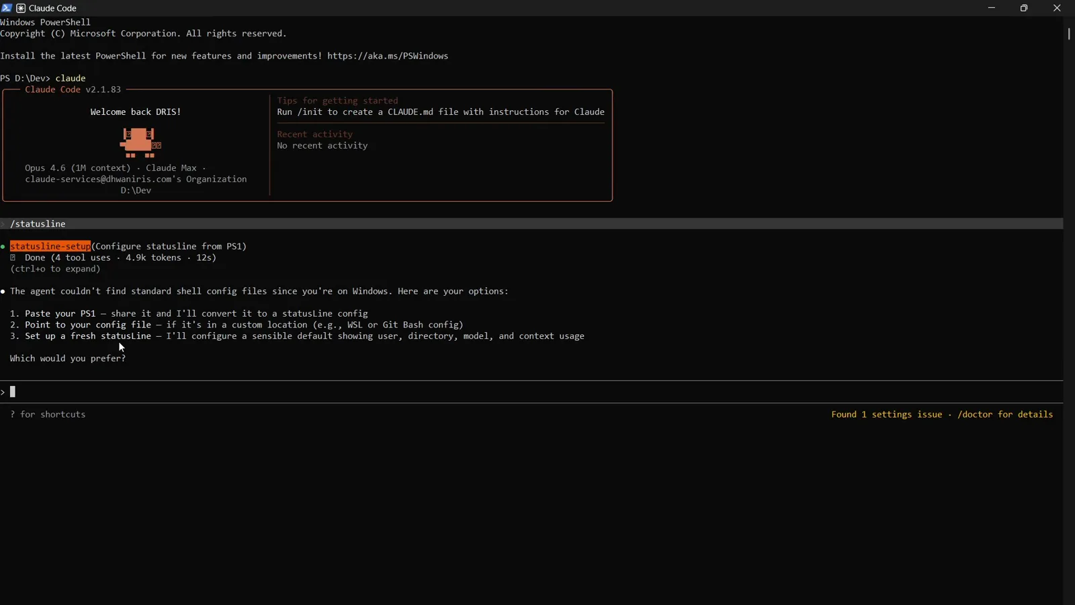Click the claude-services@dhwaniris.com organization text

(136, 179)
